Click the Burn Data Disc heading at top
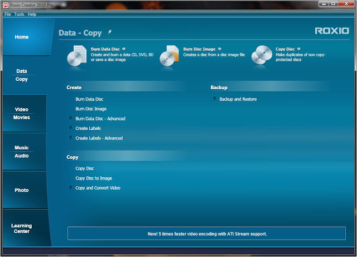Image resolution: width=357 pixels, height=257 pixels. point(105,49)
